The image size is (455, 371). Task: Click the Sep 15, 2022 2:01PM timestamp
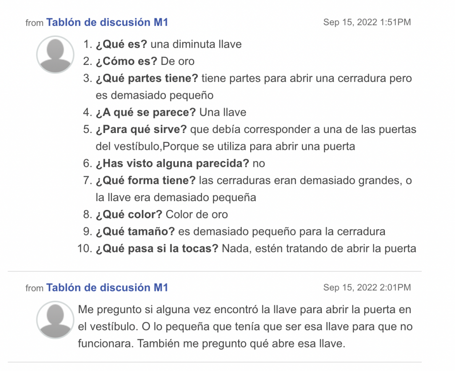pos(367,288)
